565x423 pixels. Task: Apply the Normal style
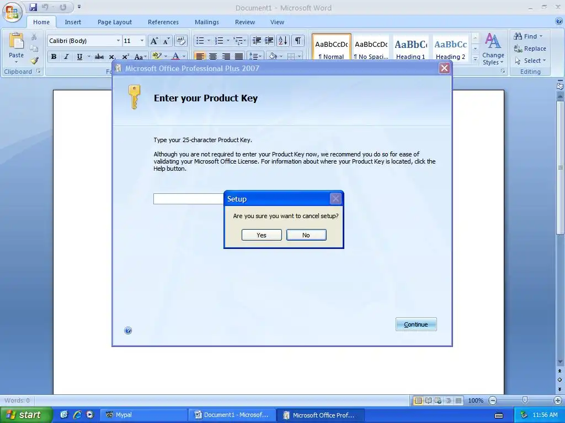tap(332, 48)
